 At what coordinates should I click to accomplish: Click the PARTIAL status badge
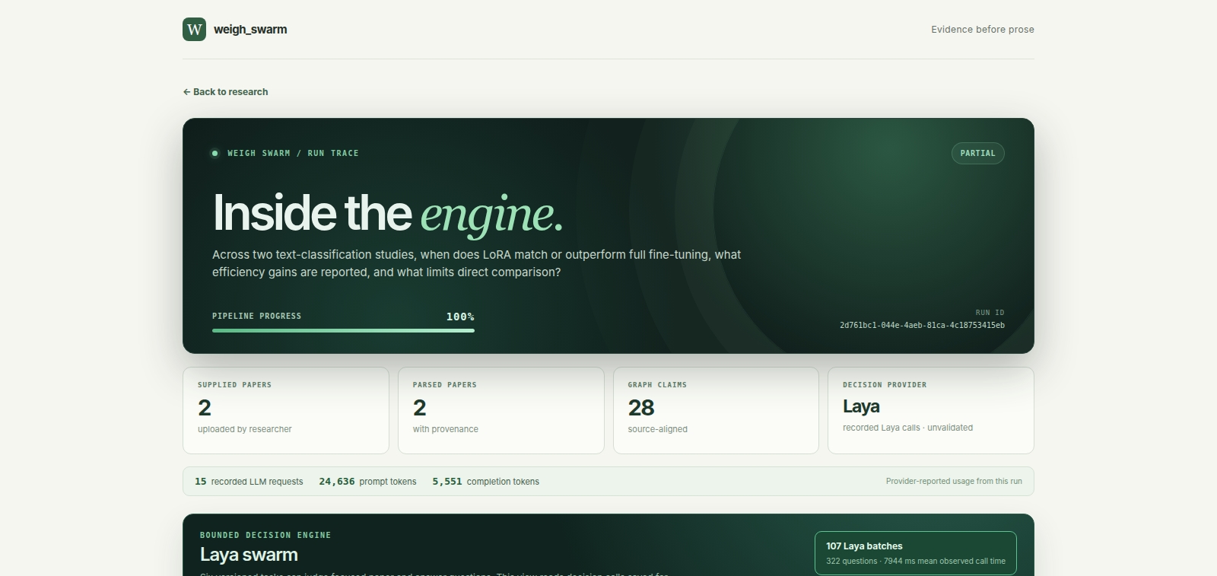pyautogui.click(x=978, y=154)
